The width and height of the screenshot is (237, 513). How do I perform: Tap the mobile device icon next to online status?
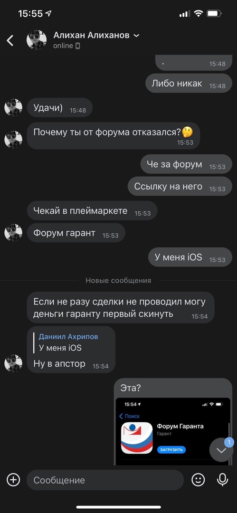pyautogui.click(x=77, y=46)
